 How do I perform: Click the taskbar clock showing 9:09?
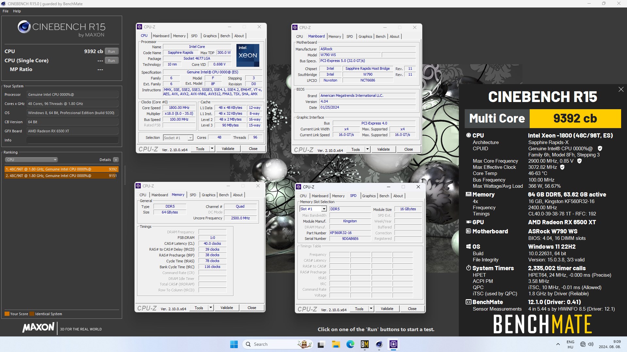click(x=610, y=344)
